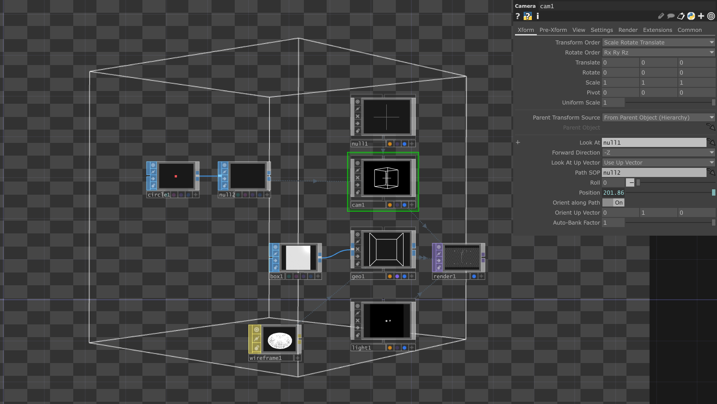Open Python help icon for cam1
The image size is (717, 404).
click(528, 16)
